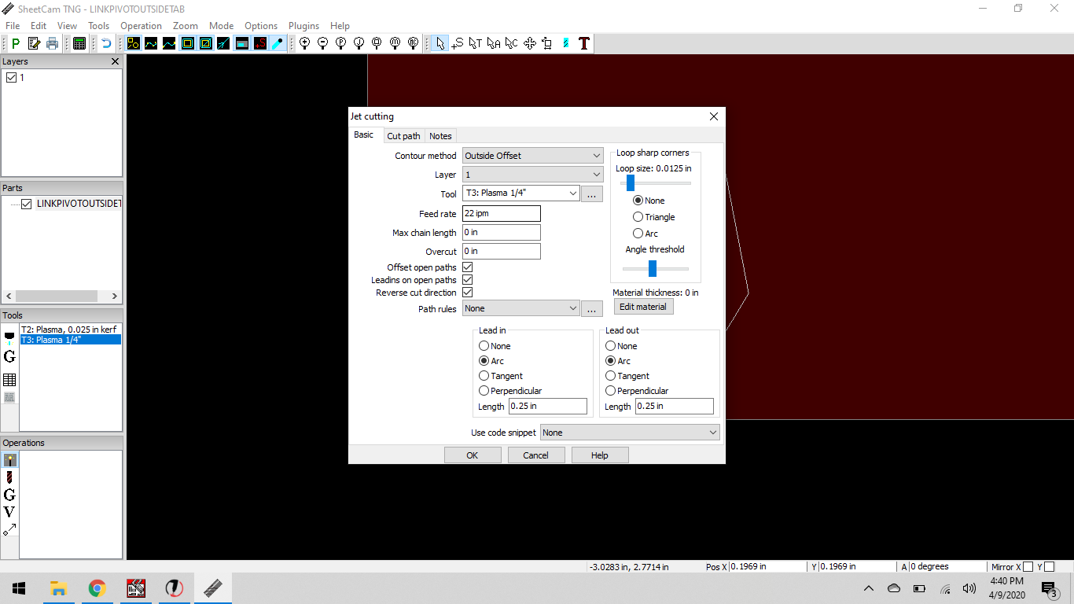The image size is (1074, 604).
Task: Switch to the Cut path tab
Action: click(403, 136)
